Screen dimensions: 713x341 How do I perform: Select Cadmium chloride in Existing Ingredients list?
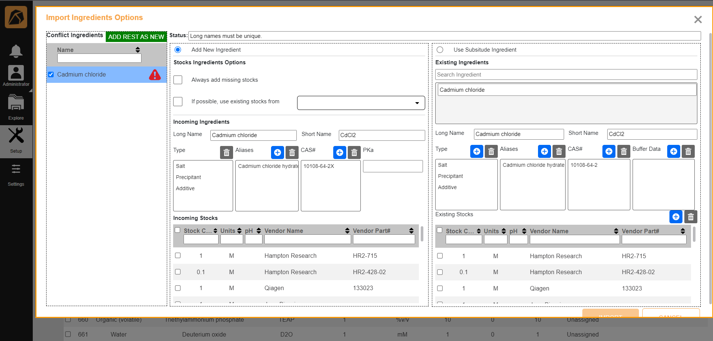567,90
